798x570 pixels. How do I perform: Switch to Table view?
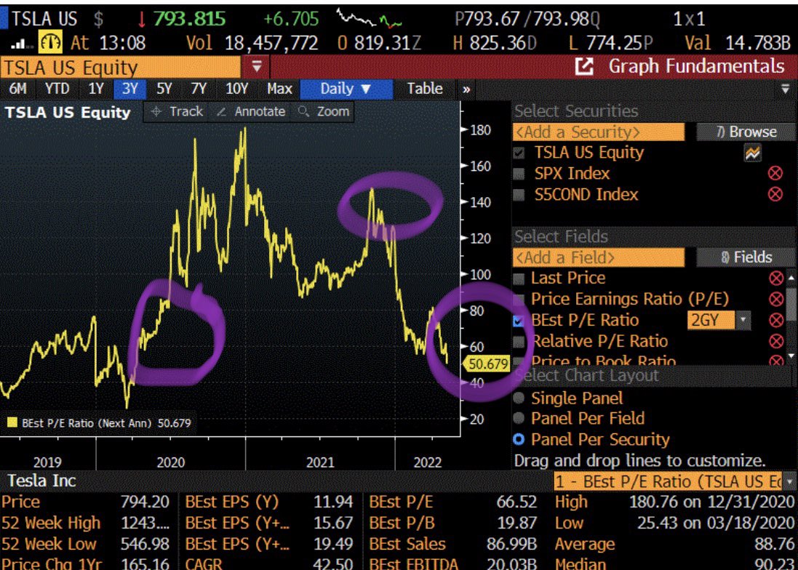pos(424,89)
